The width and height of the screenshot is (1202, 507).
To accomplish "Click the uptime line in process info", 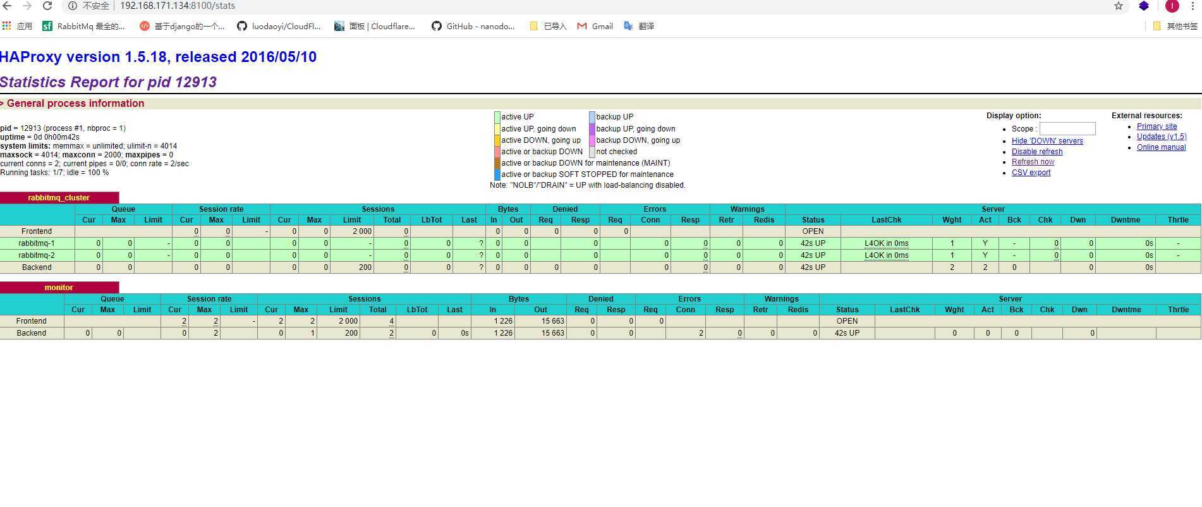I will 40,137.
